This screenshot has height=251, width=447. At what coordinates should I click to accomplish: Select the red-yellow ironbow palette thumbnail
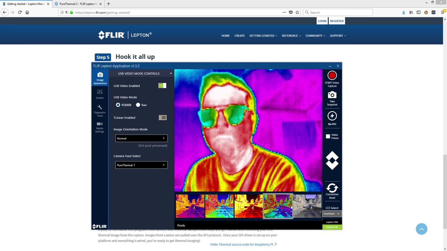(248, 206)
